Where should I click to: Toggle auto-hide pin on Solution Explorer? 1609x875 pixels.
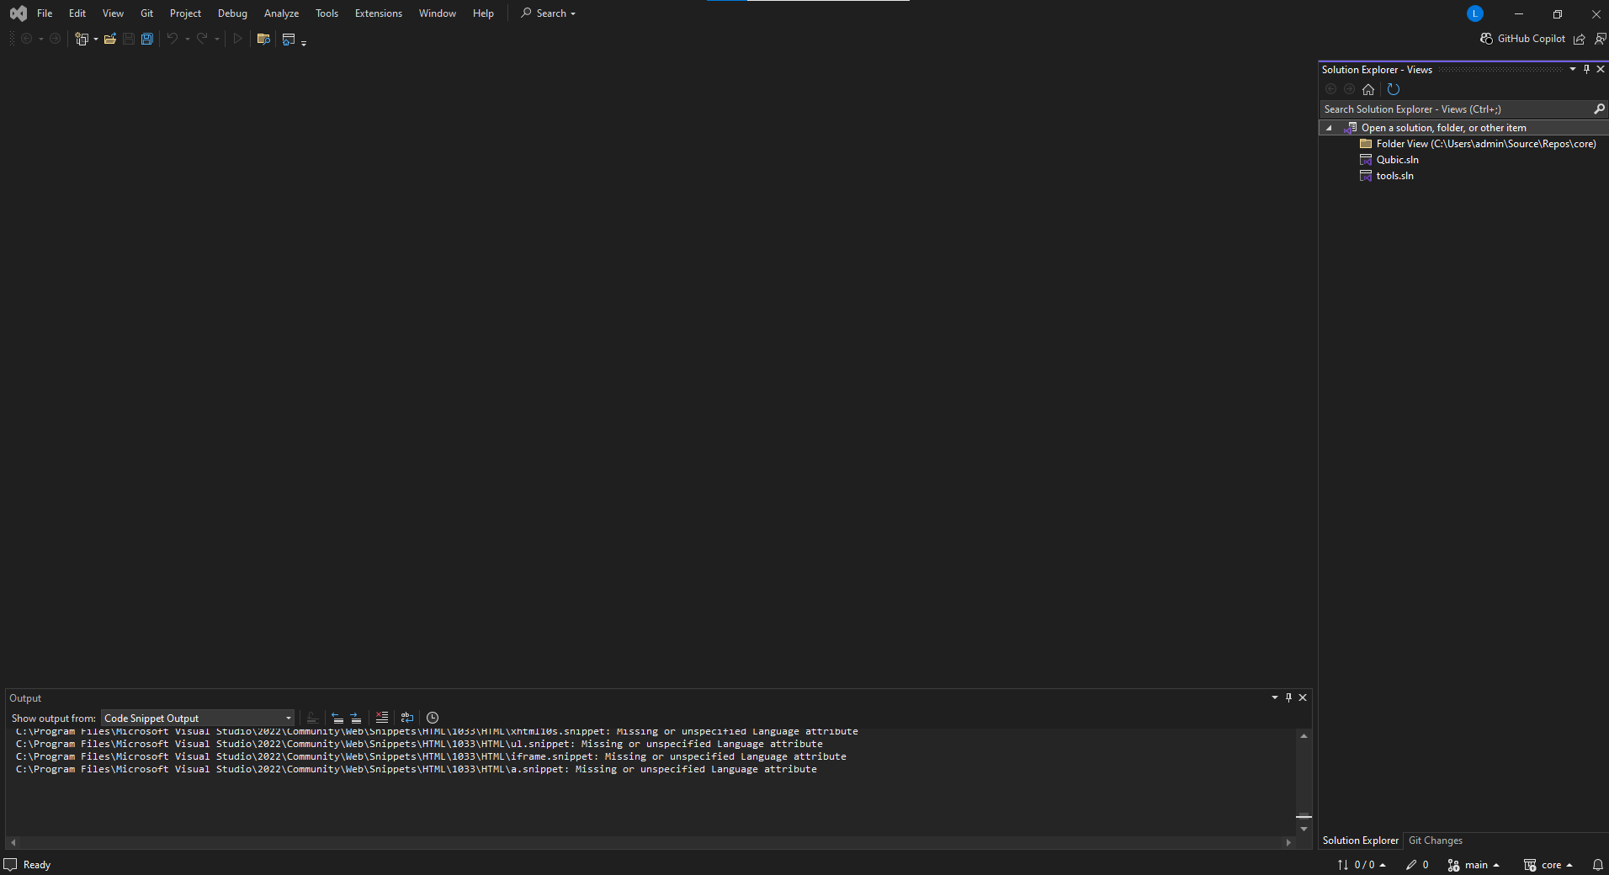pyautogui.click(x=1586, y=70)
